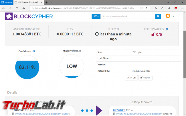Open the browser home page

(23, 8)
